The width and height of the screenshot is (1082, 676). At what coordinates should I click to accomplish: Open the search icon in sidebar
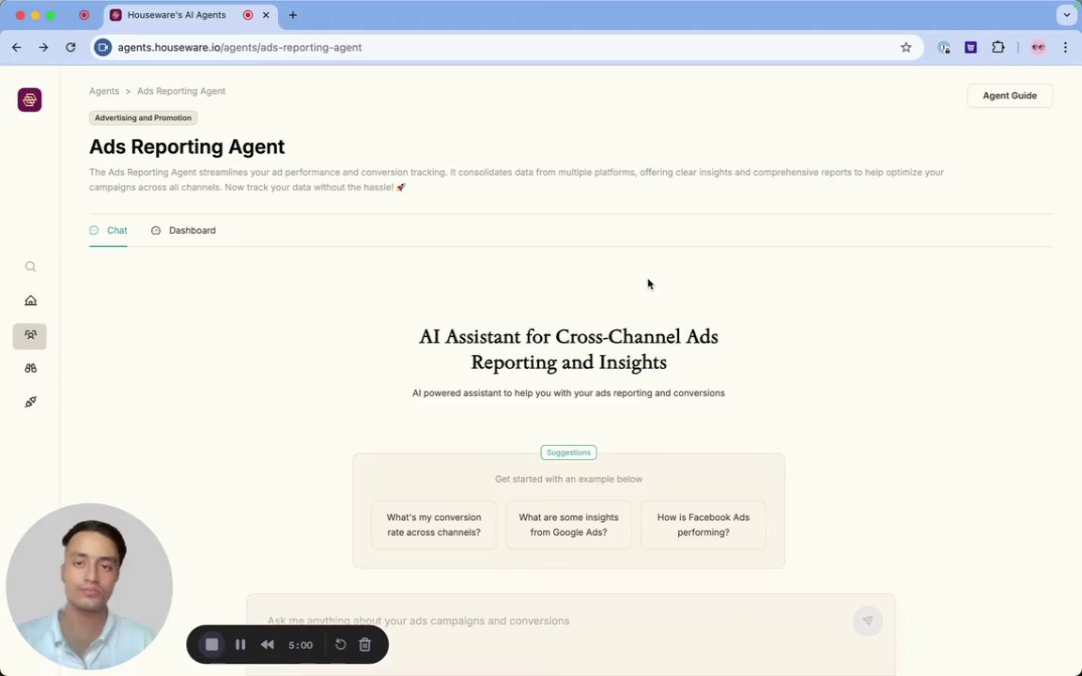tap(30, 267)
